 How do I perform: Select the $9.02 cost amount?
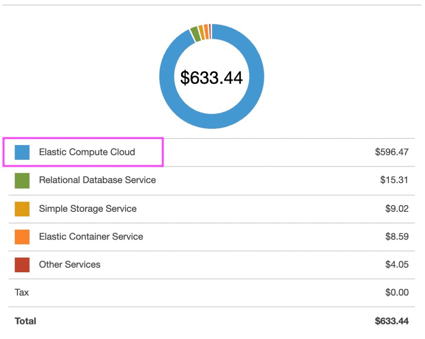[396, 208]
